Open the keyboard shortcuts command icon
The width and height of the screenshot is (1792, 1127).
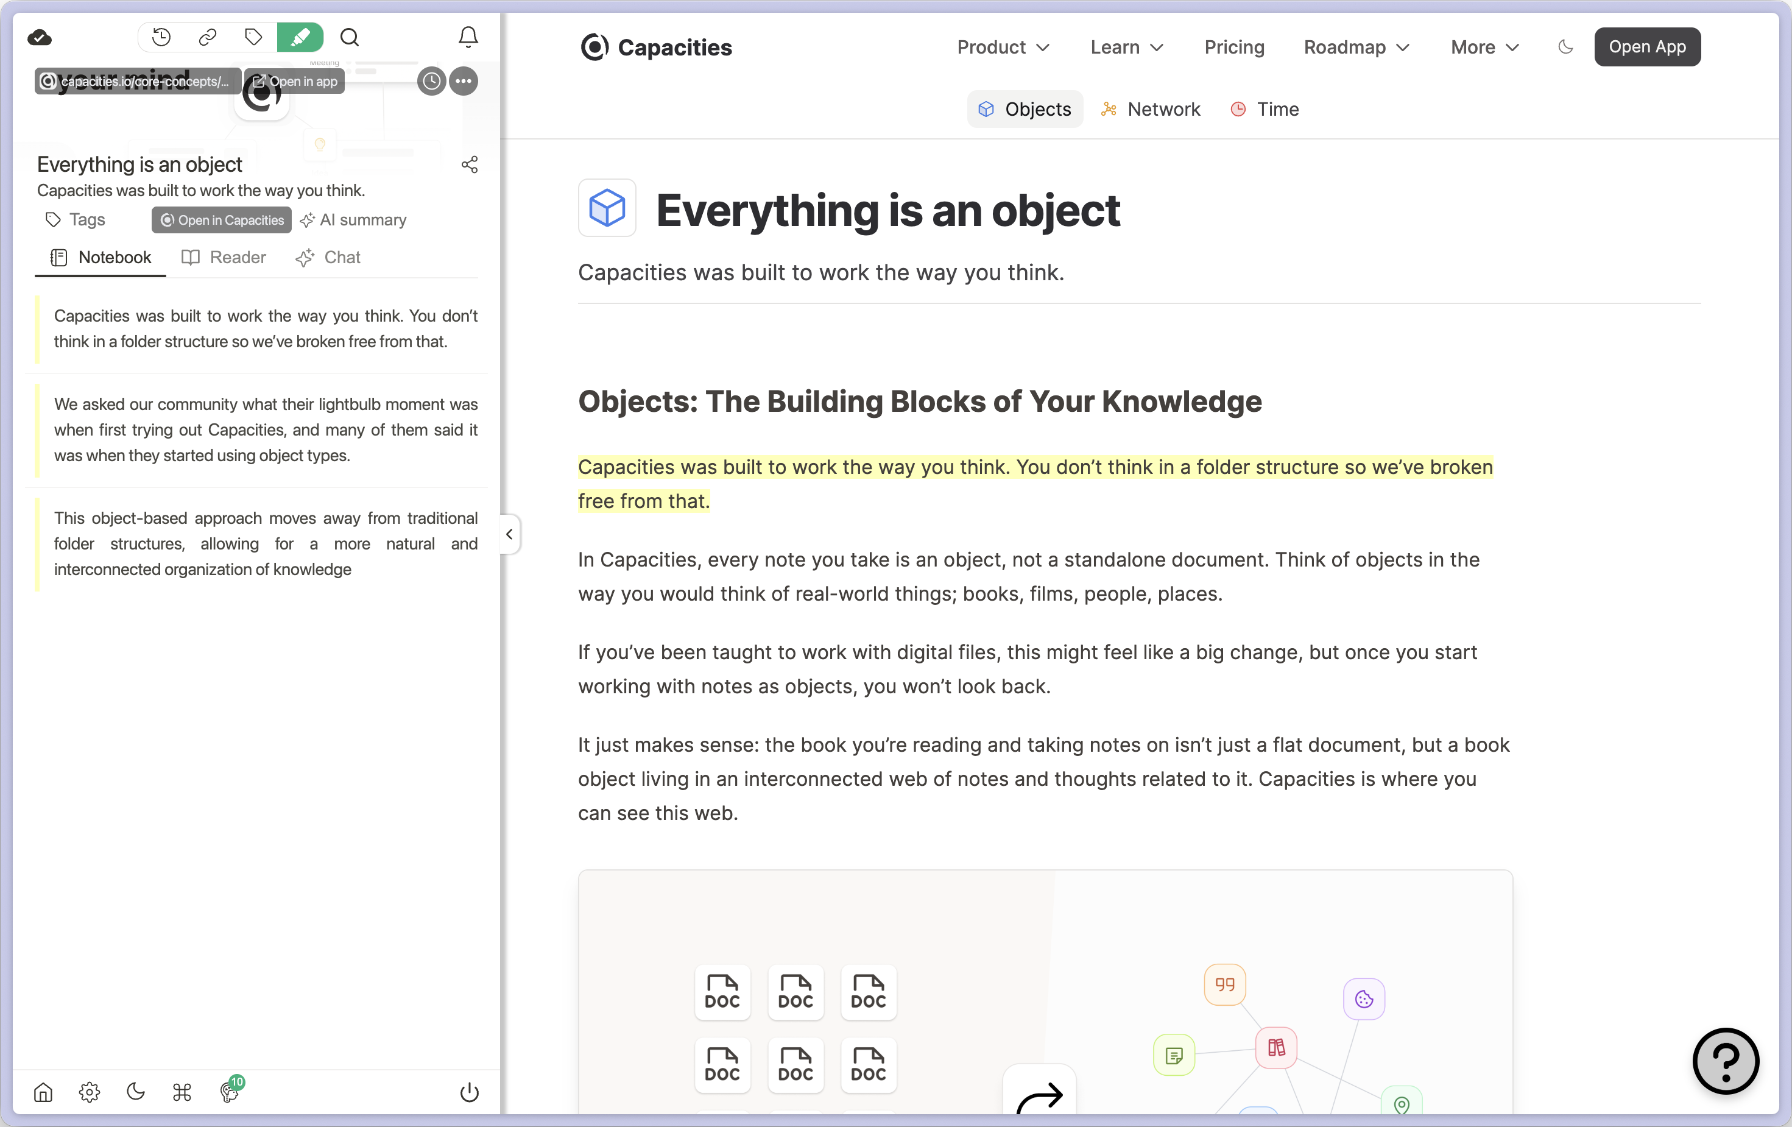pyautogui.click(x=182, y=1092)
